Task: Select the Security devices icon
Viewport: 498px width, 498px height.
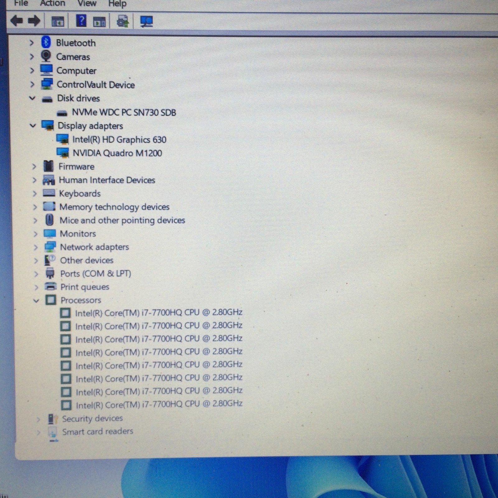Action: click(x=52, y=419)
